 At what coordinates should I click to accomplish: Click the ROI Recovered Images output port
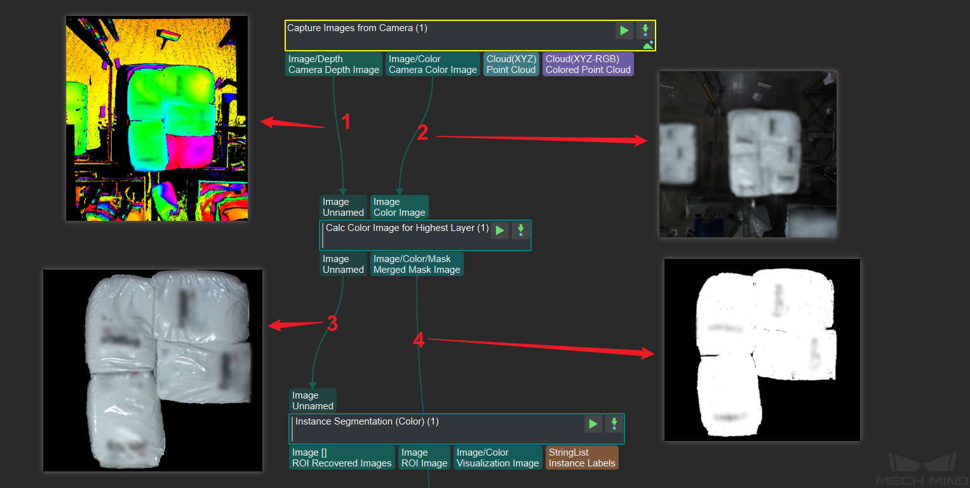point(341,458)
